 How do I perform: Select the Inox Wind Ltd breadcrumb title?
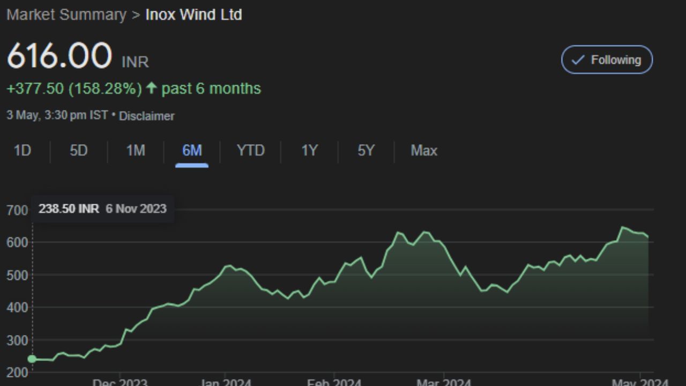(x=194, y=14)
